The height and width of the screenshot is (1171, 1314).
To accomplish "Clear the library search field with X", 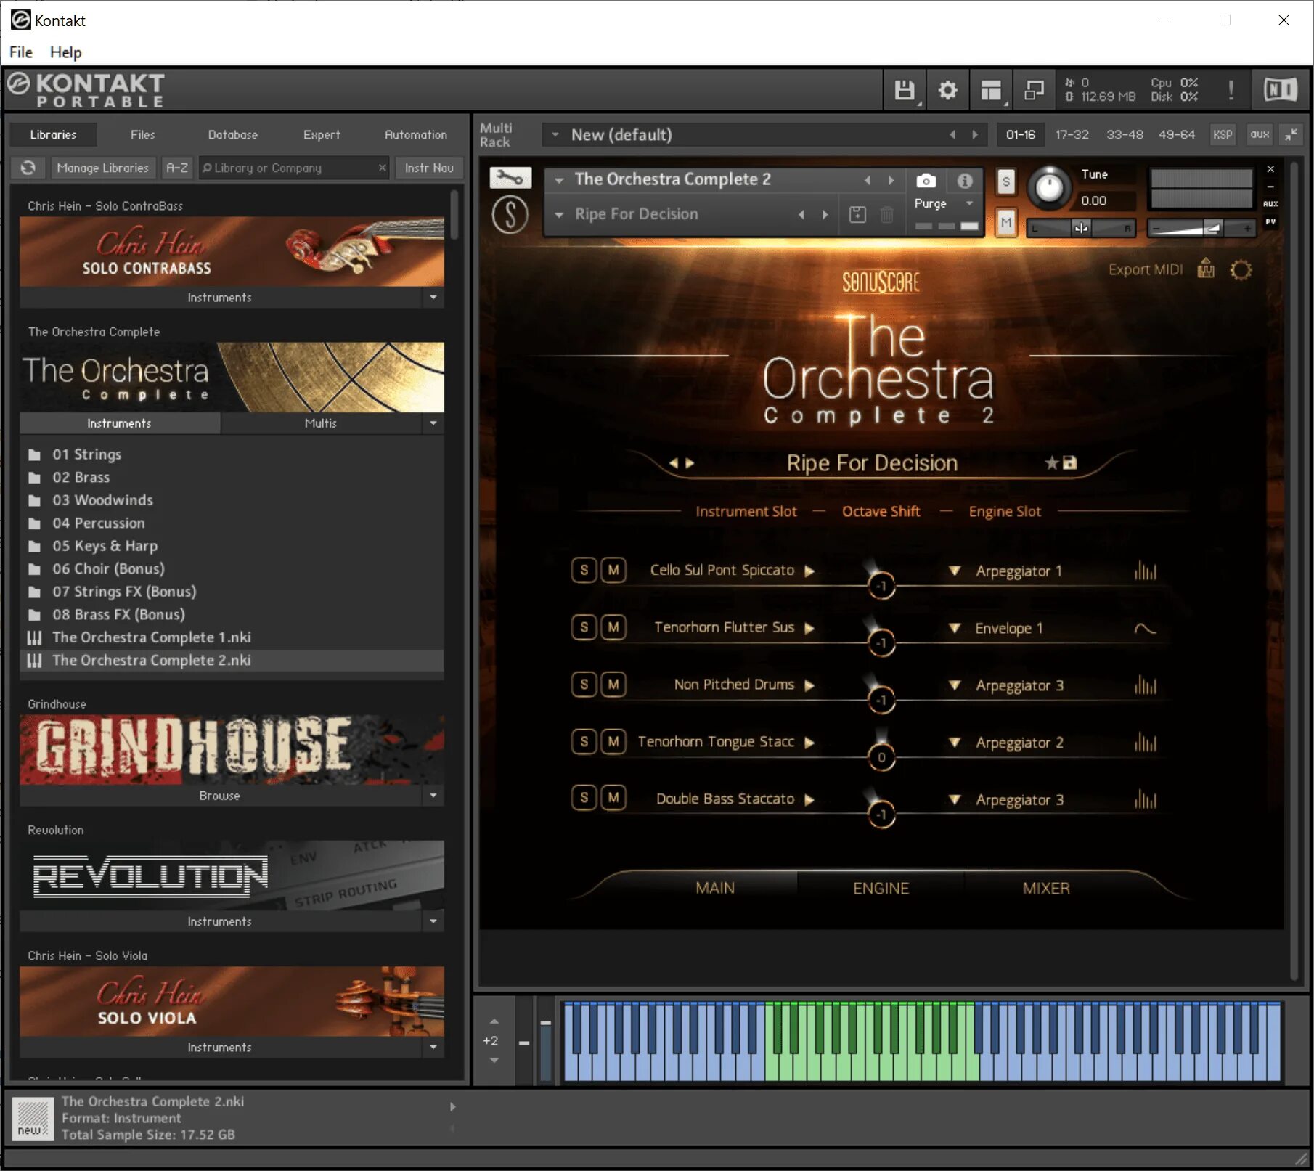I will (383, 168).
